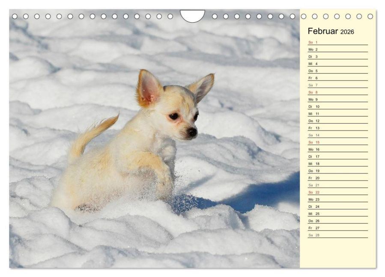Image resolution: width=385 pixels, height=277 pixels.
Task: Select the date row So 1
Action: [x=338, y=42]
